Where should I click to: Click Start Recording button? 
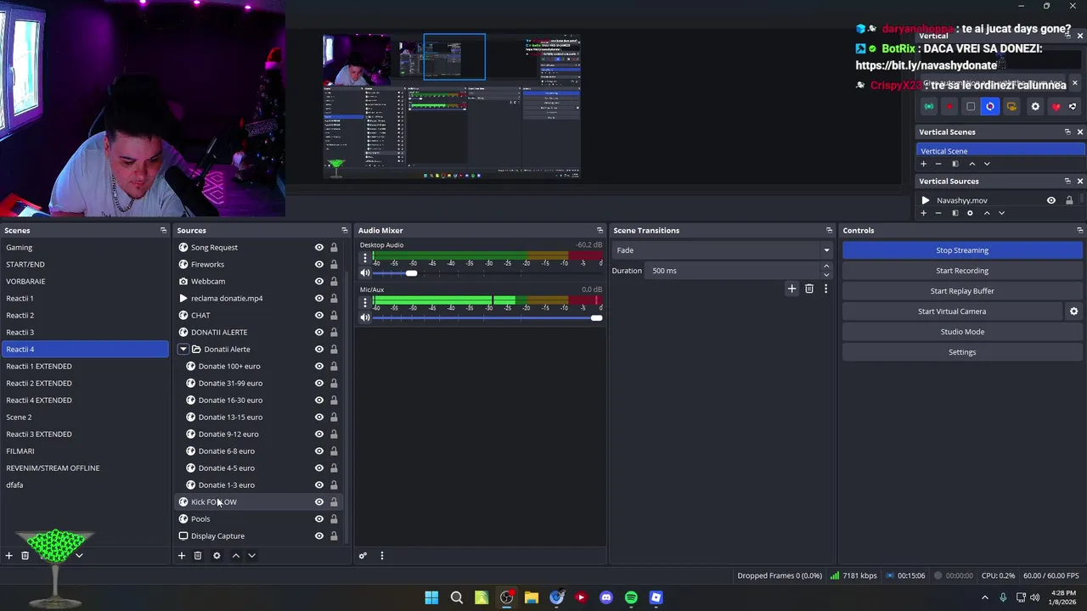click(x=962, y=271)
